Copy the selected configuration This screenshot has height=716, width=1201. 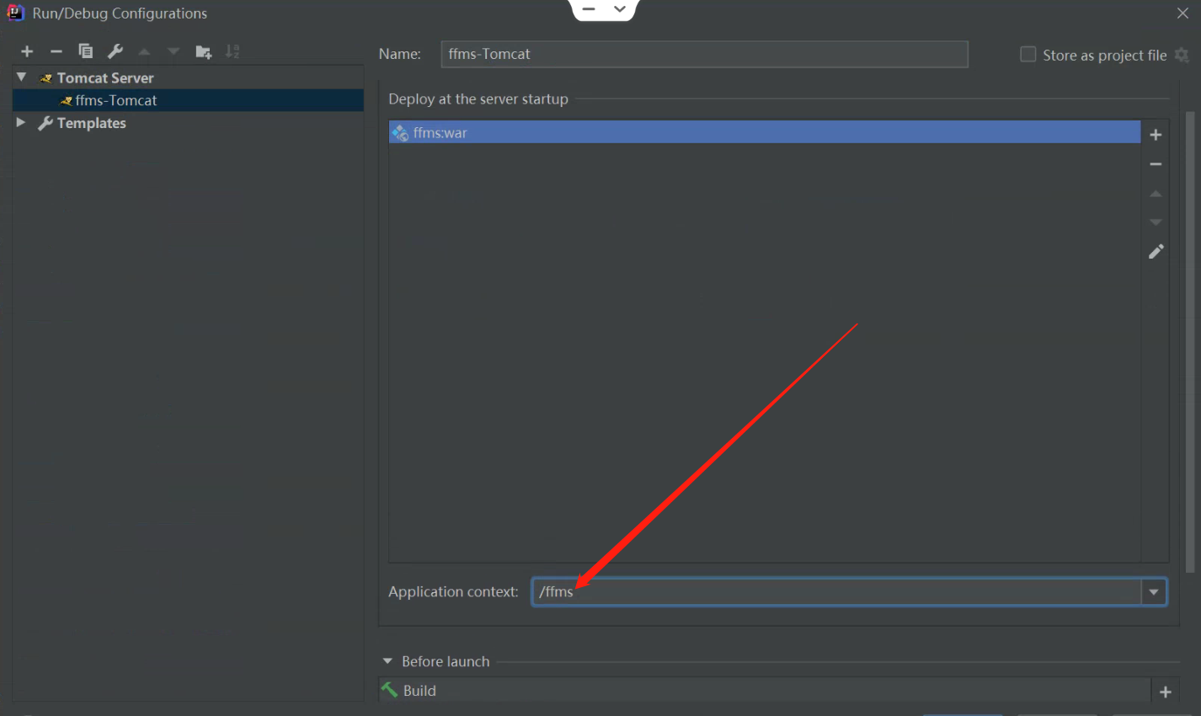85,51
